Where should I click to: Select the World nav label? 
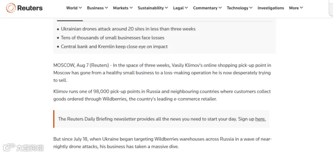click(x=72, y=8)
